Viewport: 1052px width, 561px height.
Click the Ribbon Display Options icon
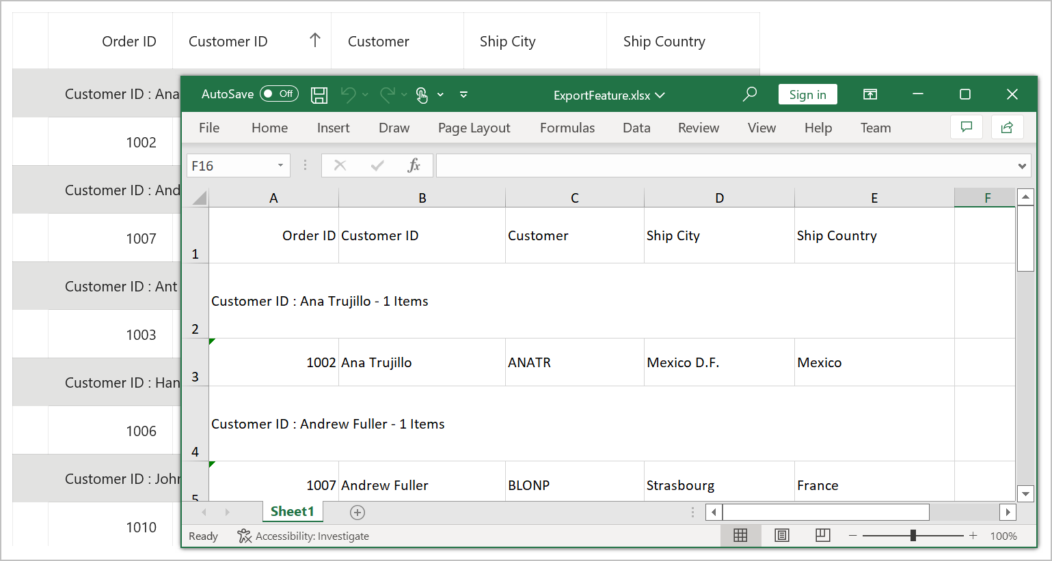pyautogui.click(x=870, y=94)
